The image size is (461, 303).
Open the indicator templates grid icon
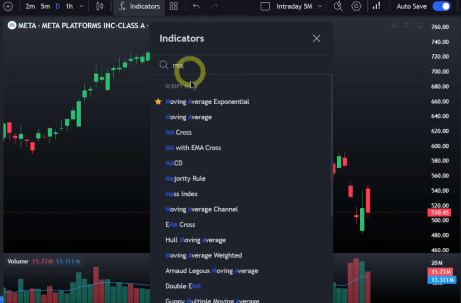tap(173, 6)
